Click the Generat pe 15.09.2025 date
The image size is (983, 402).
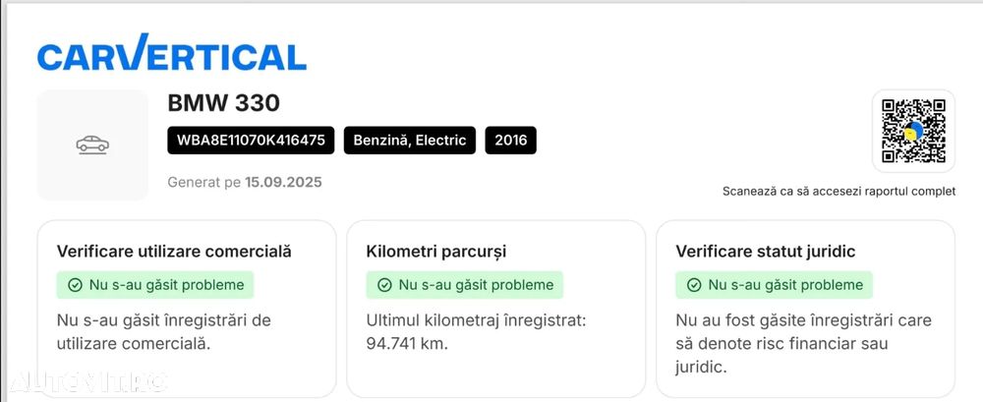tap(245, 182)
